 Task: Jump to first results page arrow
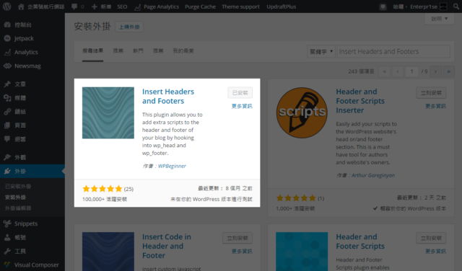pos(384,71)
